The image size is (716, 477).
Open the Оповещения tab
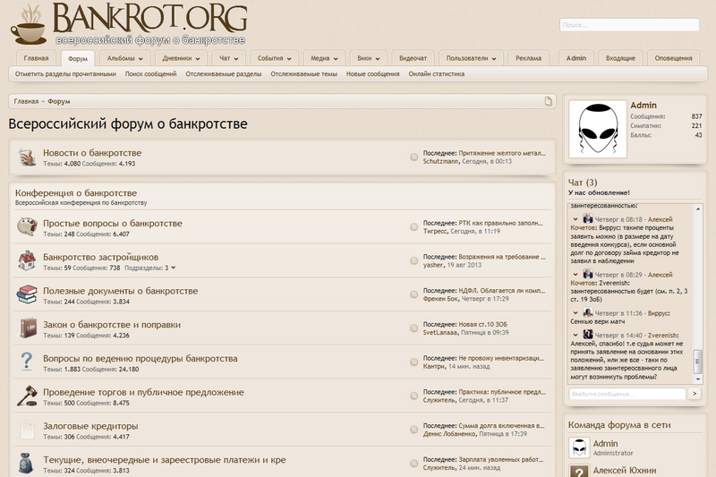pos(673,58)
